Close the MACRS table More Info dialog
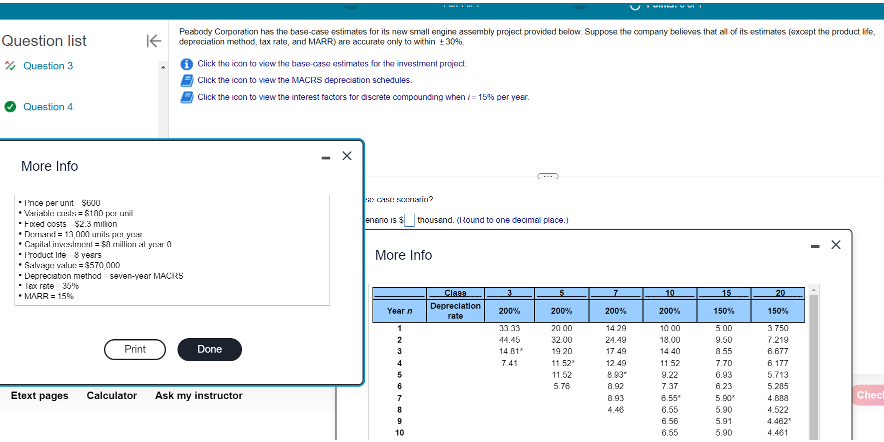Viewport: 884px width, 442px height. pos(836,245)
